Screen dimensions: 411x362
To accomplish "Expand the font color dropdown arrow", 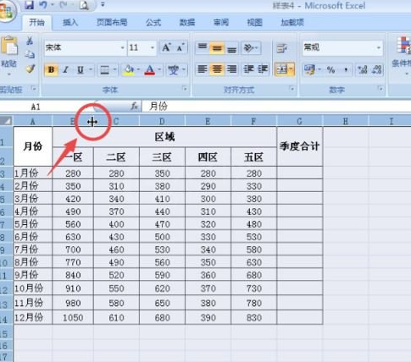I will pos(159,69).
